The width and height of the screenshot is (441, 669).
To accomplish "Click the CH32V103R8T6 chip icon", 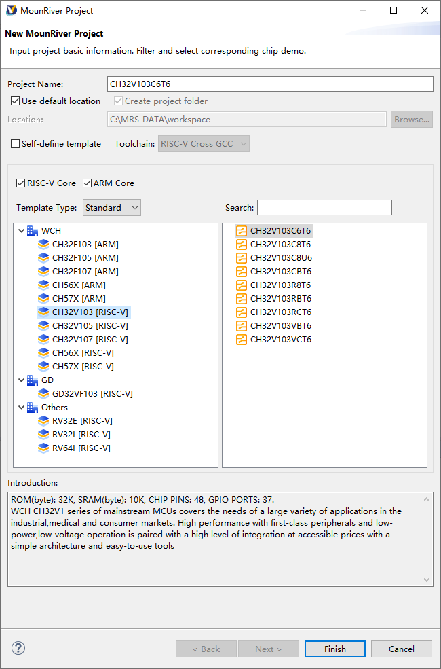I will click(242, 285).
